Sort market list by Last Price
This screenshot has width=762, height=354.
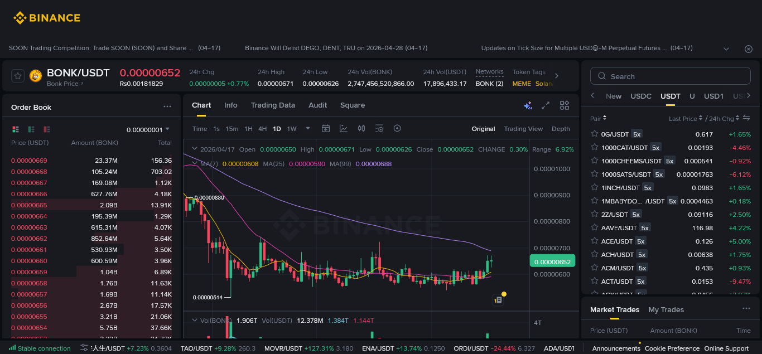(x=686, y=118)
